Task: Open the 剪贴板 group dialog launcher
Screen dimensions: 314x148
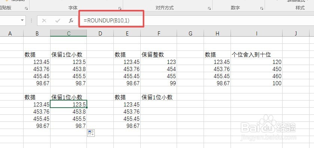Action: tap(26, 8)
